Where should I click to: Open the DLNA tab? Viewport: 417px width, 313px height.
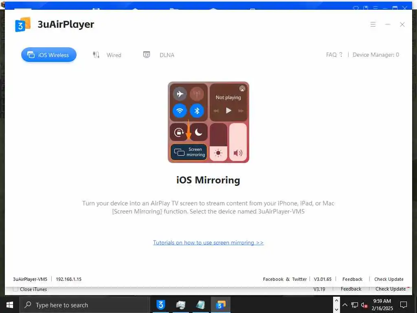(159, 55)
